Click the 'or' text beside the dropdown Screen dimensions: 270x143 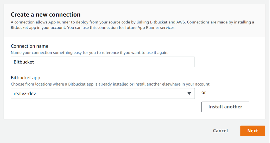pyautogui.click(x=204, y=92)
